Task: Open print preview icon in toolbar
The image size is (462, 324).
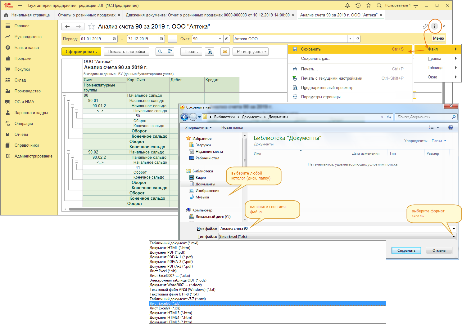Action: pyautogui.click(x=210, y=51)
